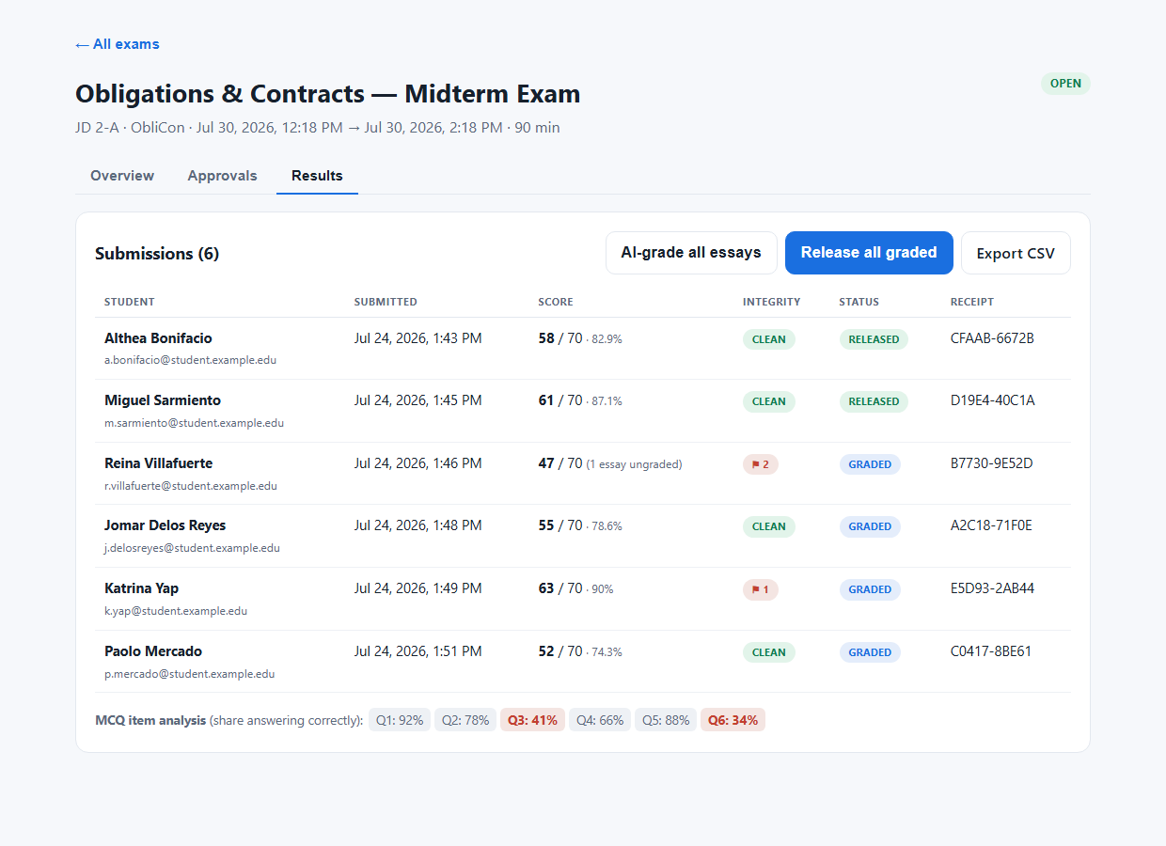Click the Q4: 66% item chip
The height and width of the screenshot is (846, 1166).
coord(600,720)
